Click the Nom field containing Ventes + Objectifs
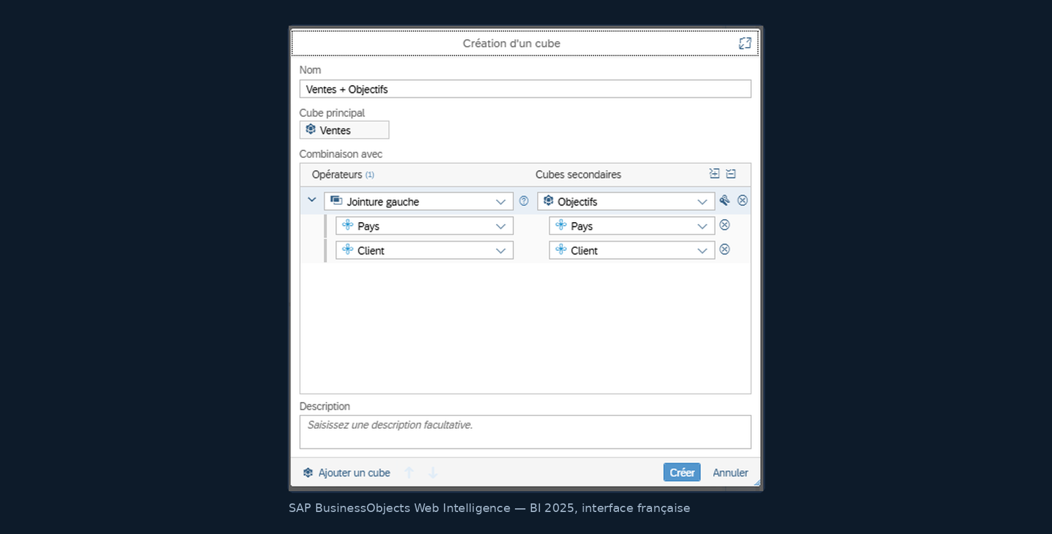Screen dimensions: 1052x534 coord(525,89)
